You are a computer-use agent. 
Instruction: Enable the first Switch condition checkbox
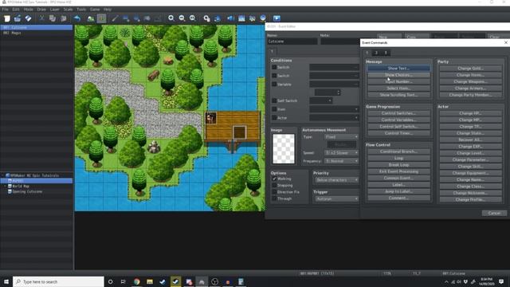click(x=274, y=67)
